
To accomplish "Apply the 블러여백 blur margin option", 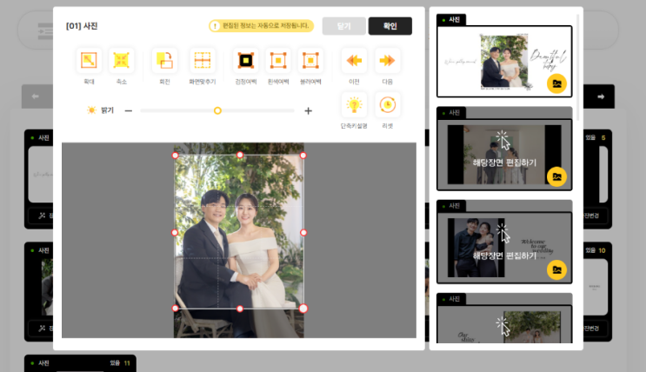I will click(310, 61).
